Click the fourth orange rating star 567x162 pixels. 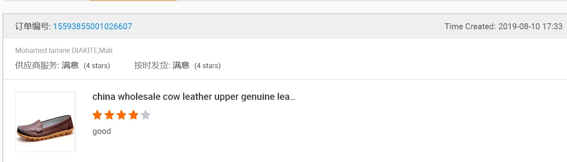point(133,115)
